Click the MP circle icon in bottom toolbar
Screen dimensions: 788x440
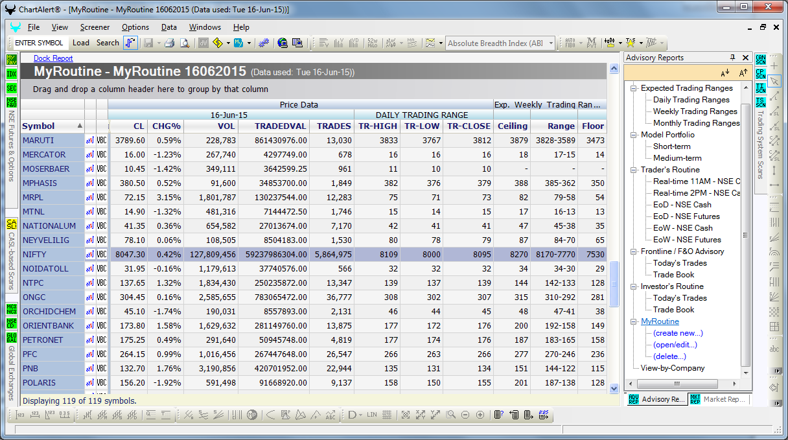point(252,415)
